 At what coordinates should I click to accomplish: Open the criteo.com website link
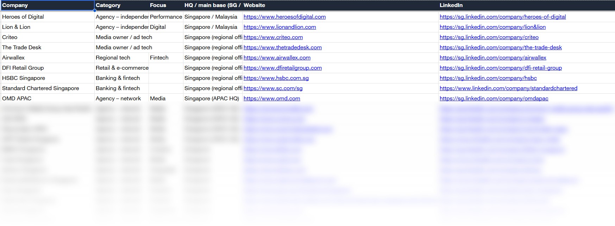point(273,37)
